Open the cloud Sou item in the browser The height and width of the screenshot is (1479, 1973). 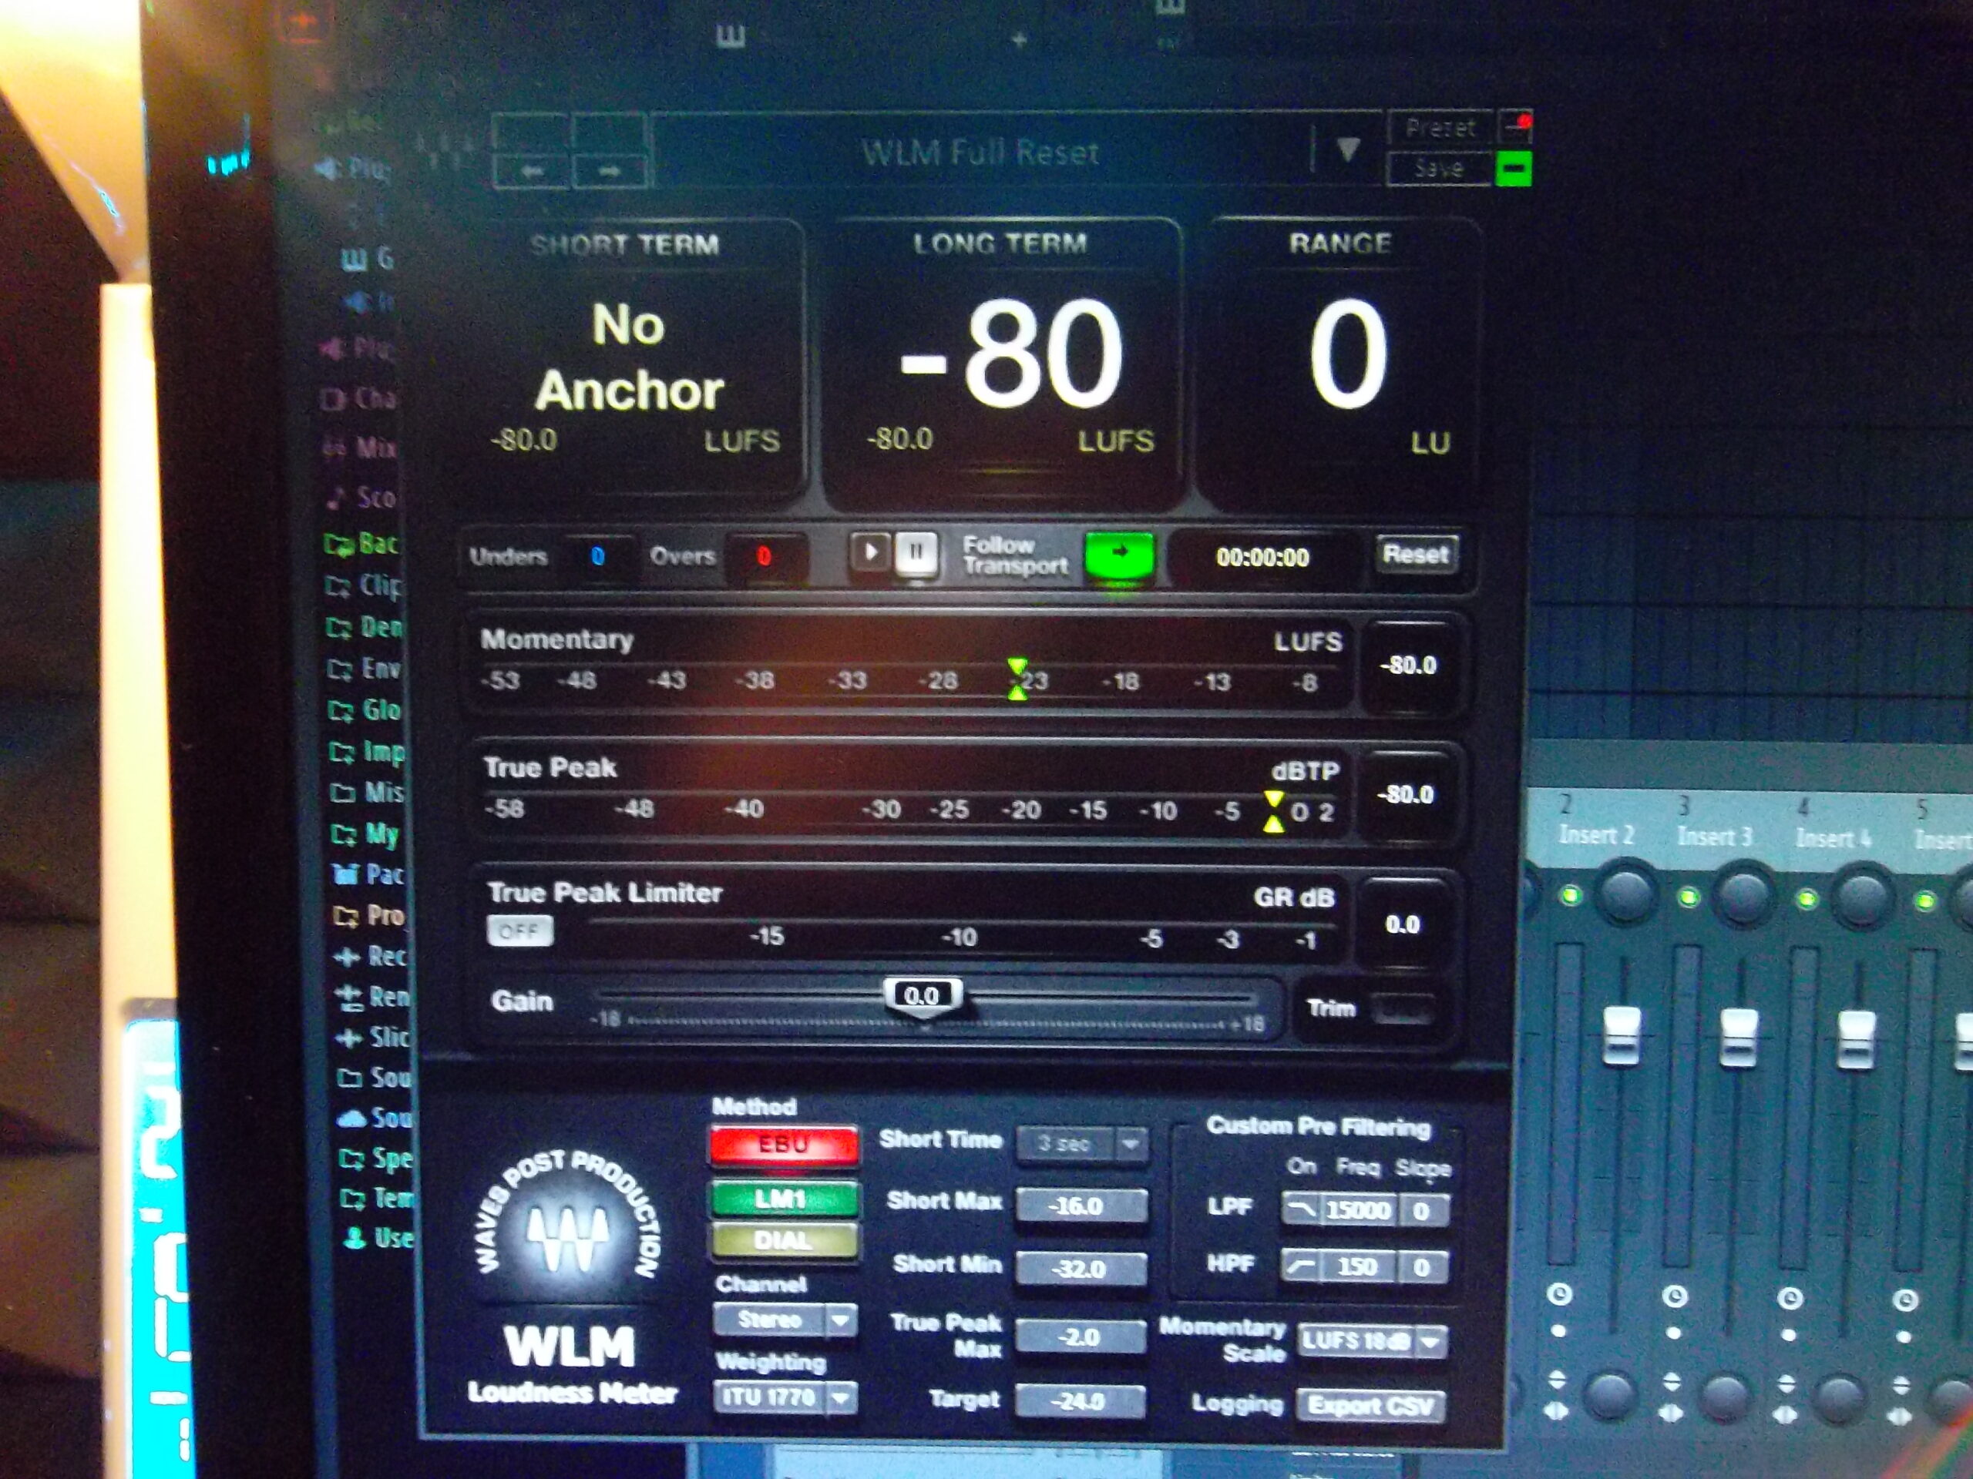pyautogui.click(x=375, y=1118)
